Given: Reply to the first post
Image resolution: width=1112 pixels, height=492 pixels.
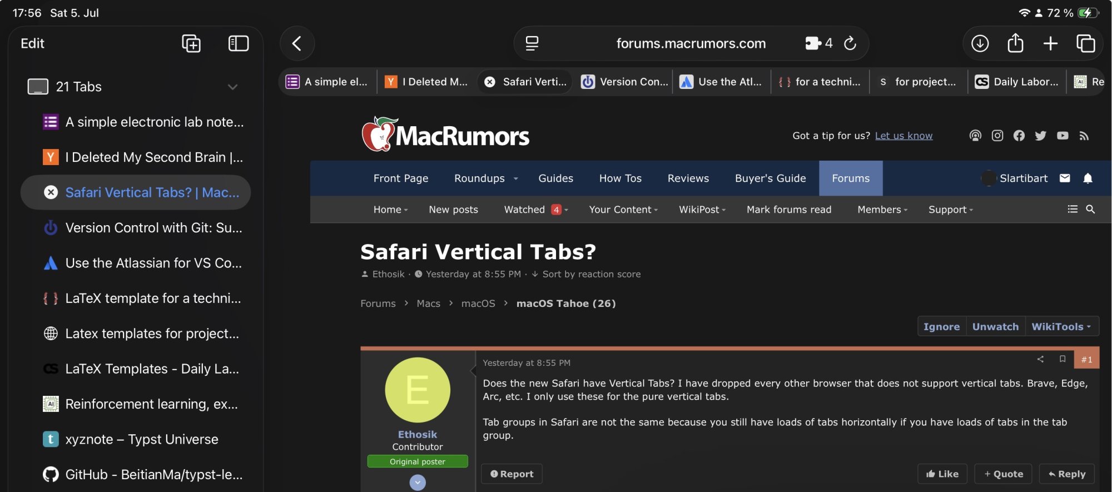Looking at the screenshot, I should [x=1066, y=474].
